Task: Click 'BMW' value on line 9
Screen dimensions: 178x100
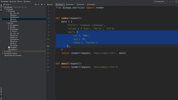Action: [85, 36]
